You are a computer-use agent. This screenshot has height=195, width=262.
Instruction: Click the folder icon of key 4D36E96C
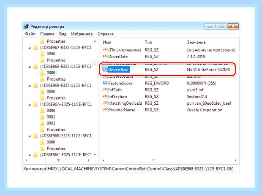tap(35, 155)
